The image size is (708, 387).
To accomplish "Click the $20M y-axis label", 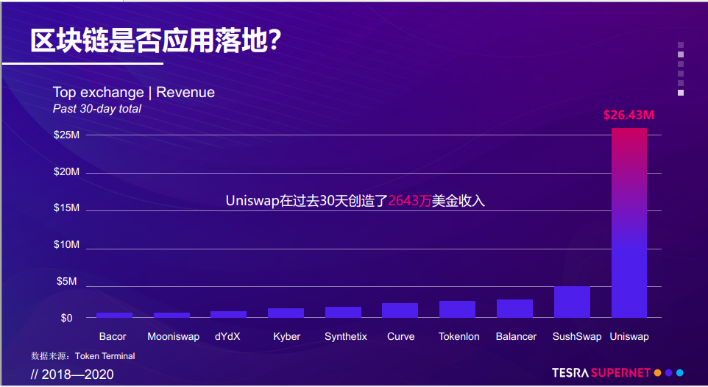I will click(66, 171).
